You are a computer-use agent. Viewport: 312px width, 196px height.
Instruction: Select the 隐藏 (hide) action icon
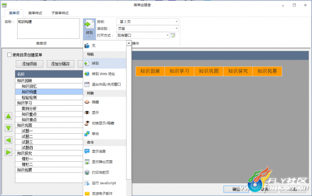coord(87,102)
